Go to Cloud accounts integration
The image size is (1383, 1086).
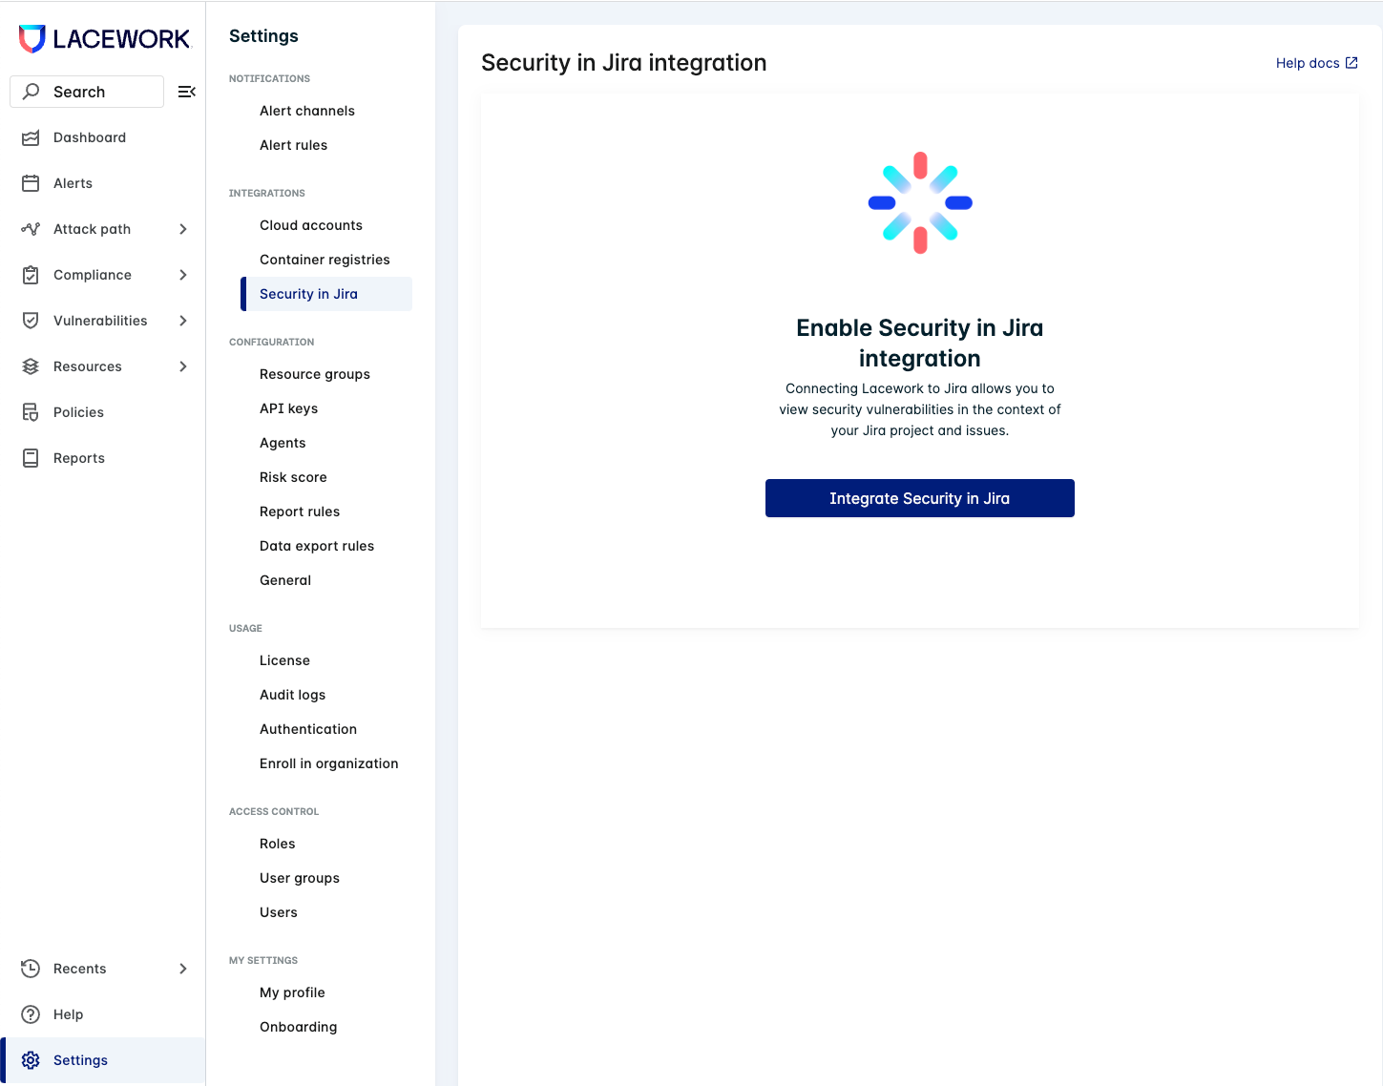[311, 225]
